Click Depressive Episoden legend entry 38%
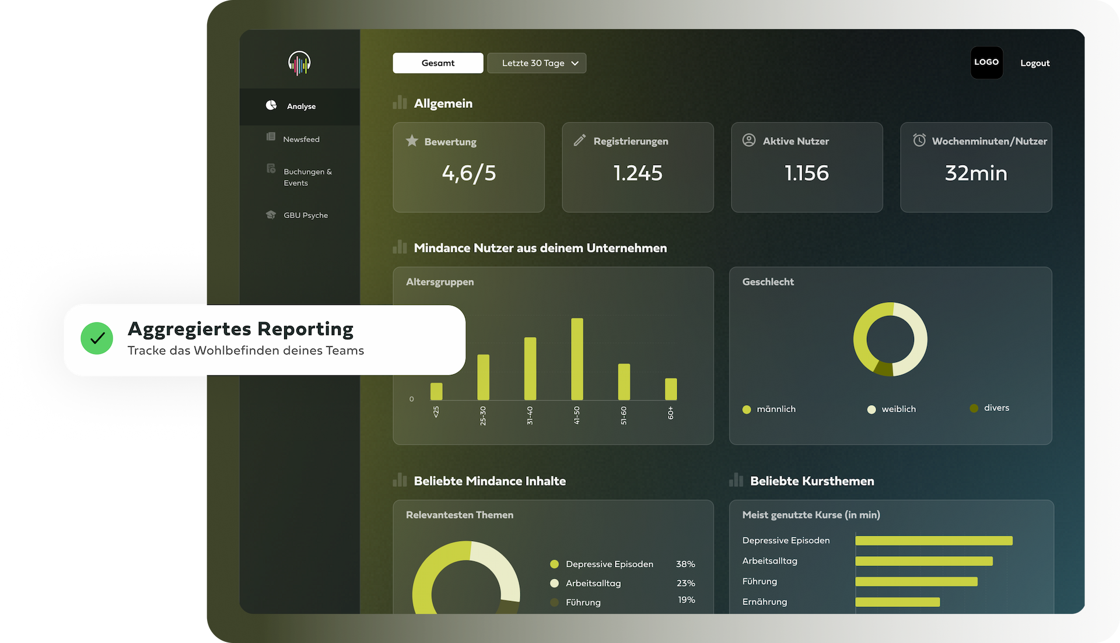This screenshot has height=643, width=1120. click(622, 564)
